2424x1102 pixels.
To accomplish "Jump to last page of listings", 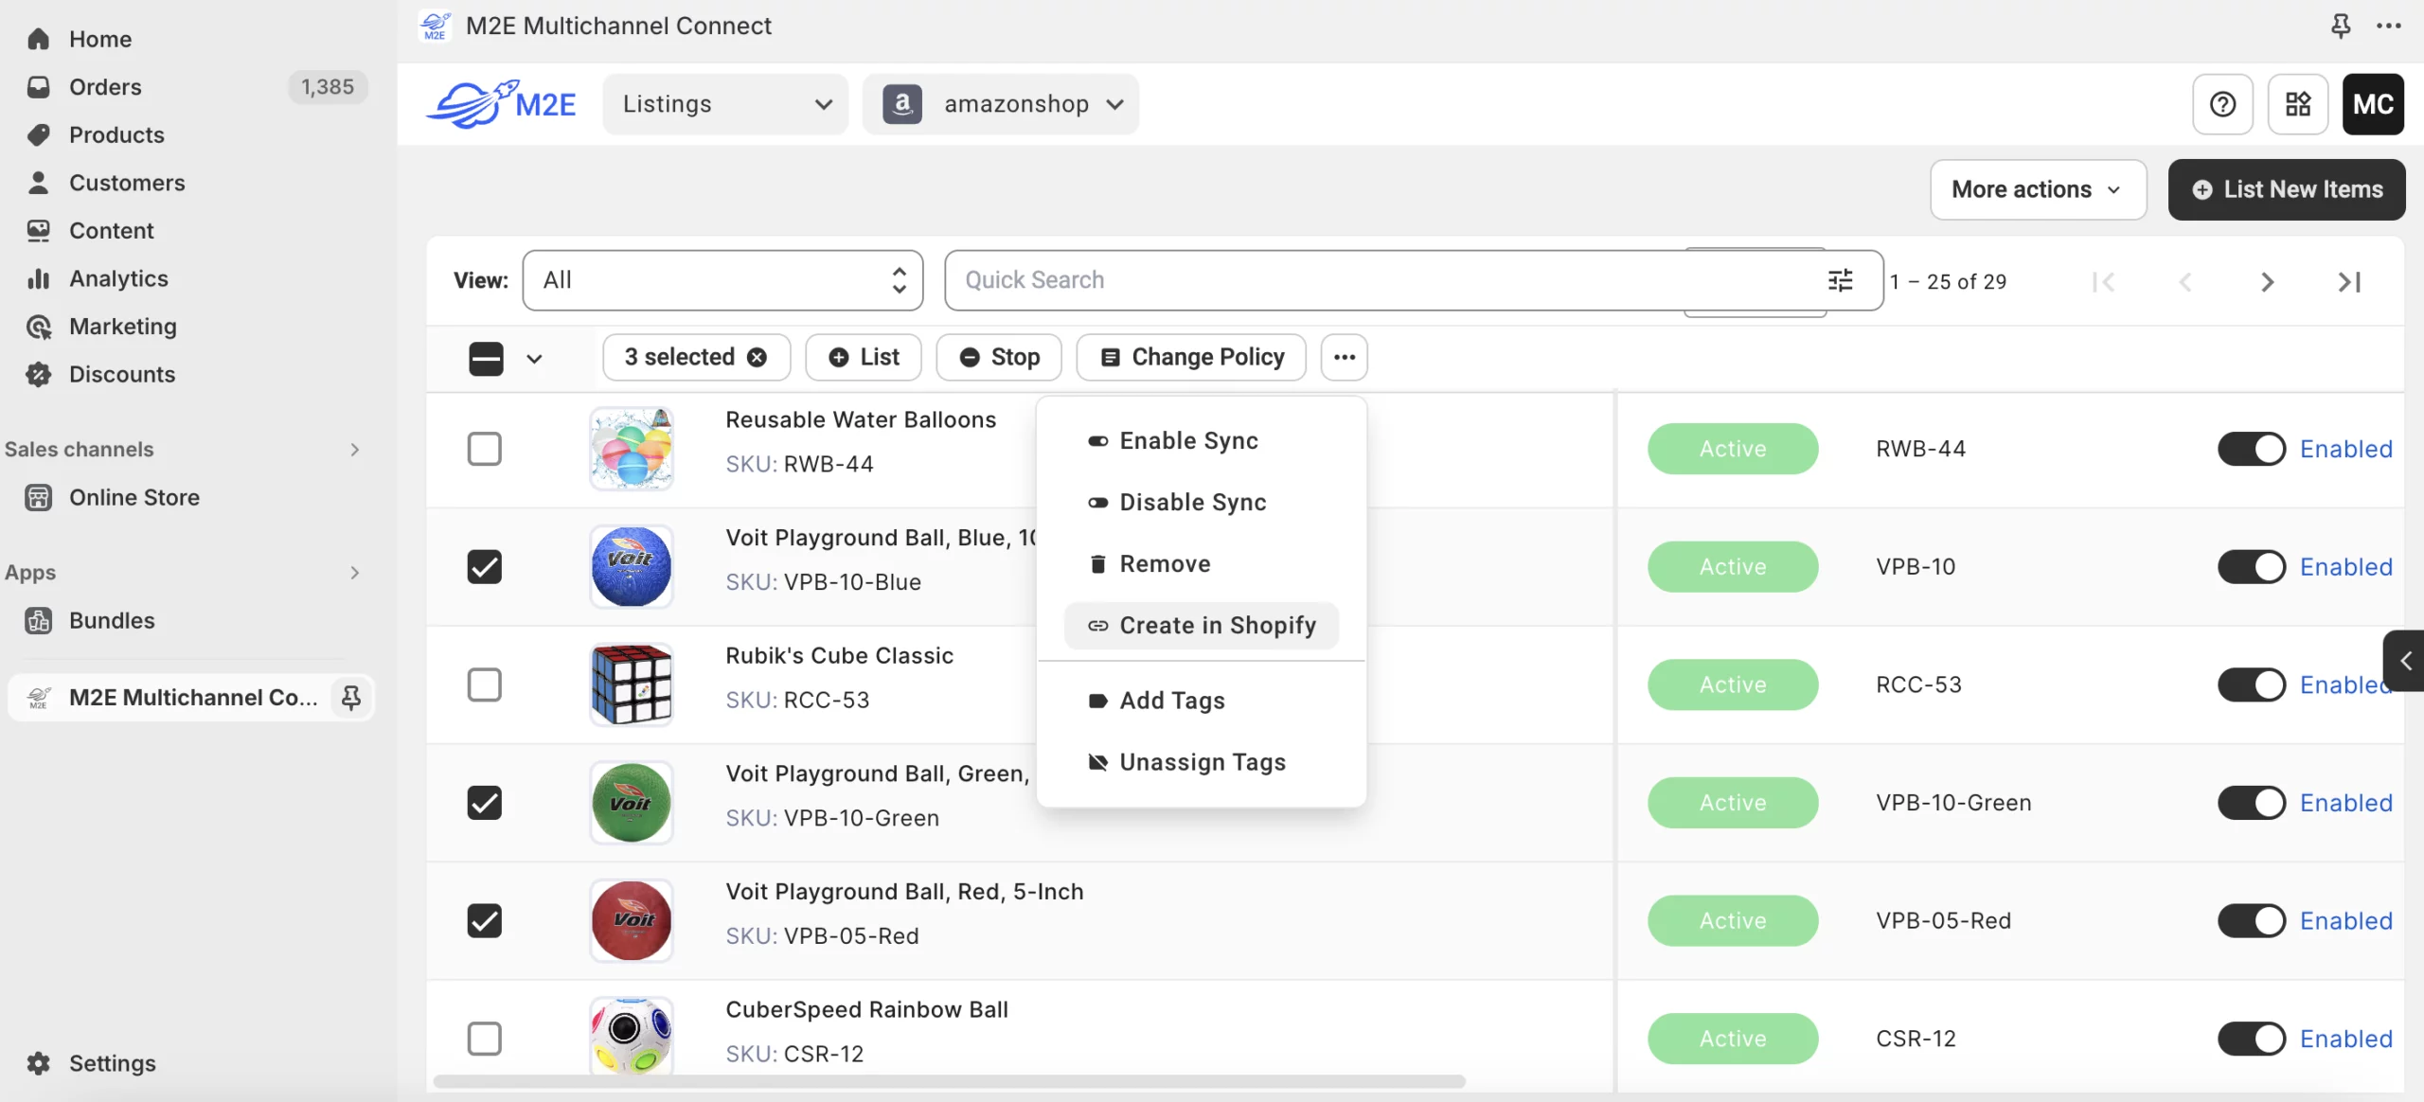I will [x=2348, y=282].
